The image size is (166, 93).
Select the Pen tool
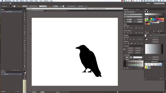pos(25,20)
